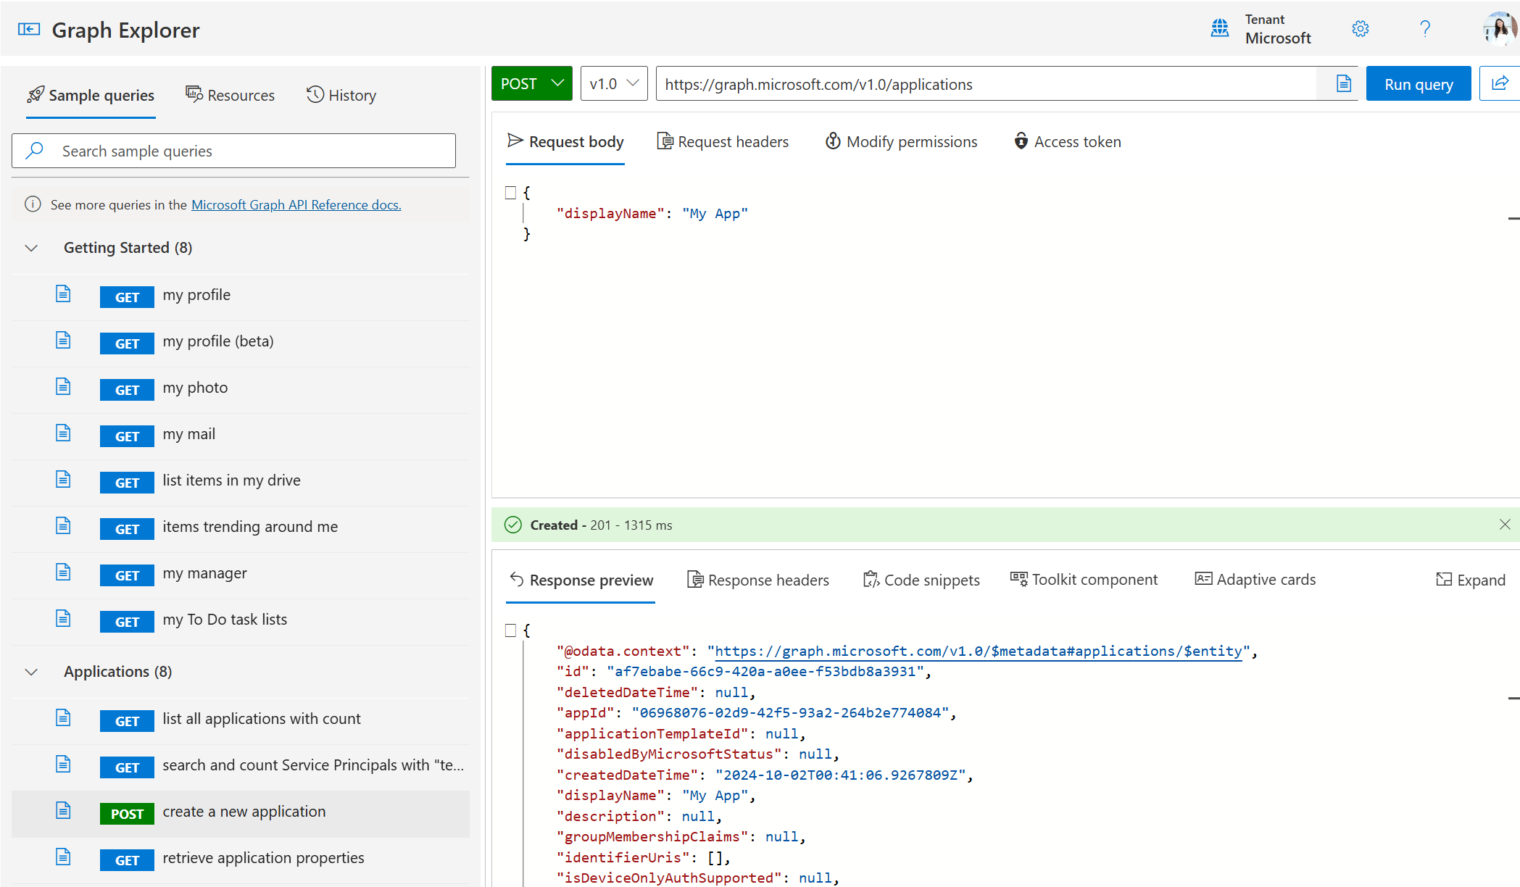Select the POST method dropdown
Viewport: 1520px width, 887px height.
[531, 83]
